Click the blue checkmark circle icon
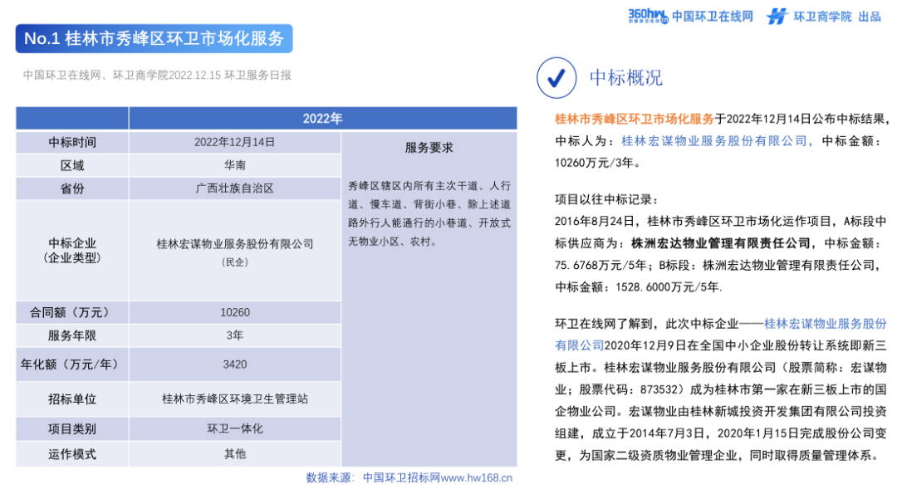The width and height of the screenshot is (897, 489). click(556, 78)
